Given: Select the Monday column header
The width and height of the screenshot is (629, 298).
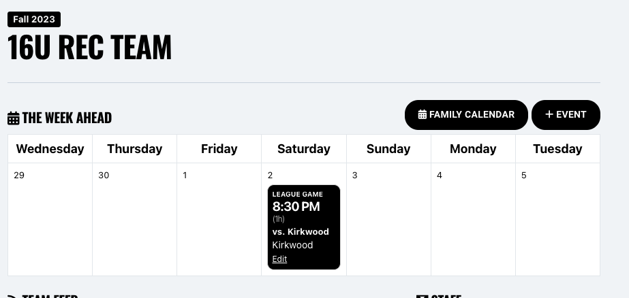Looking at the screenshot, I should point(473,149).
